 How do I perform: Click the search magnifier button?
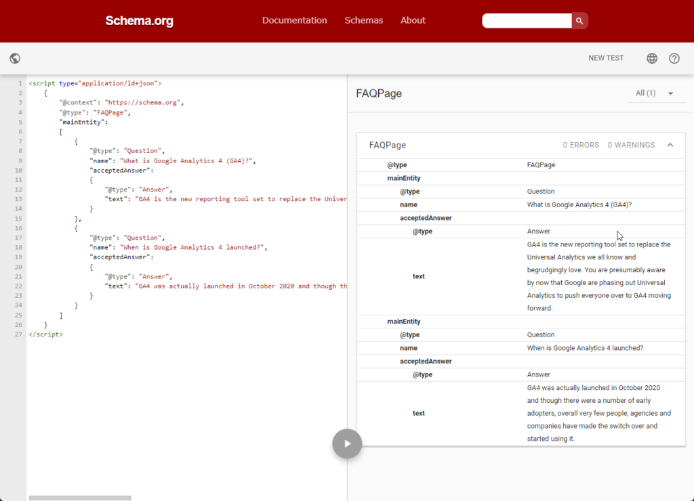579,21
